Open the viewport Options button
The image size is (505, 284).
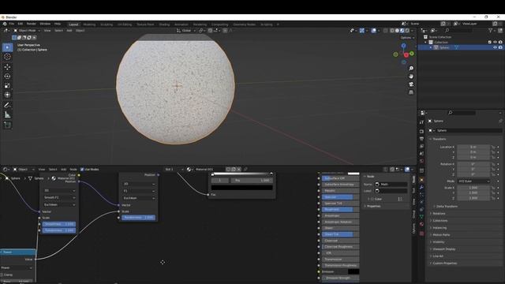point(407,38)
